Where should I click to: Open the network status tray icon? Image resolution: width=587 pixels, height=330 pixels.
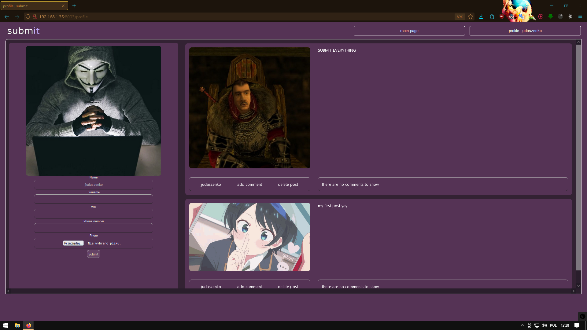537,325
